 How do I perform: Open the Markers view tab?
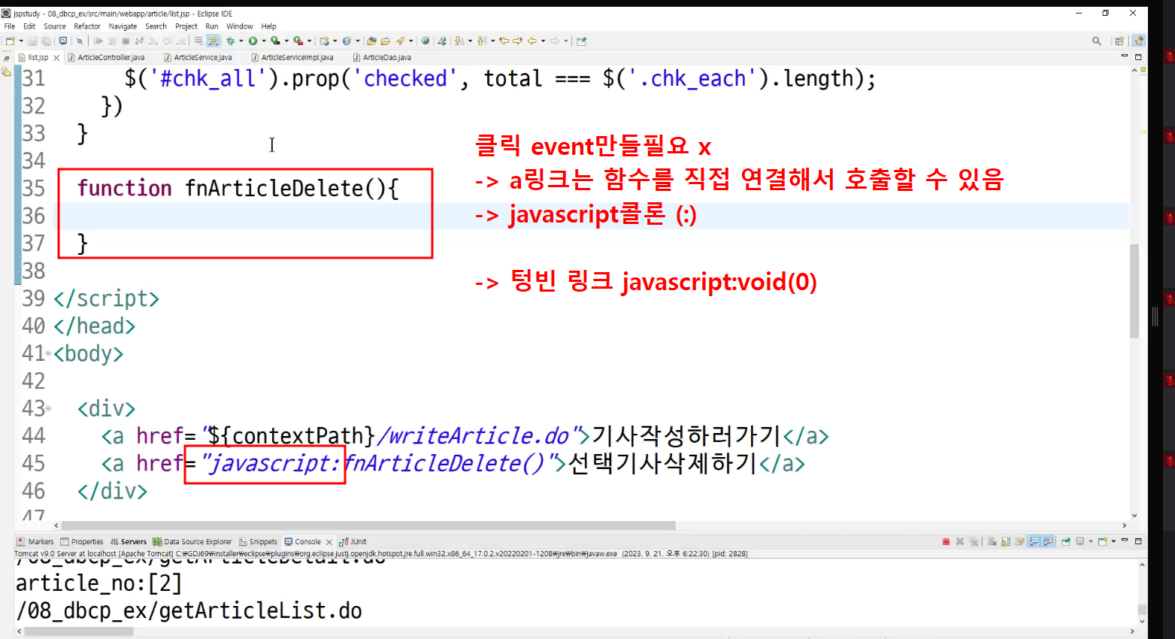[x=35, y=541]
